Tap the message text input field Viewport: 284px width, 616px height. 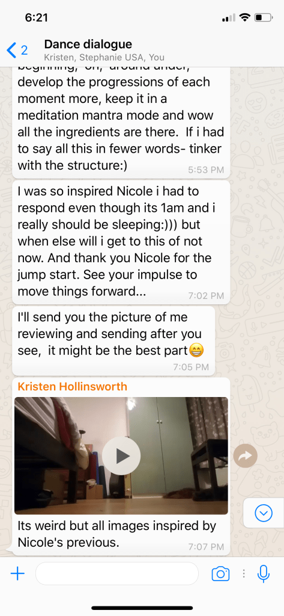coord(117,573)
